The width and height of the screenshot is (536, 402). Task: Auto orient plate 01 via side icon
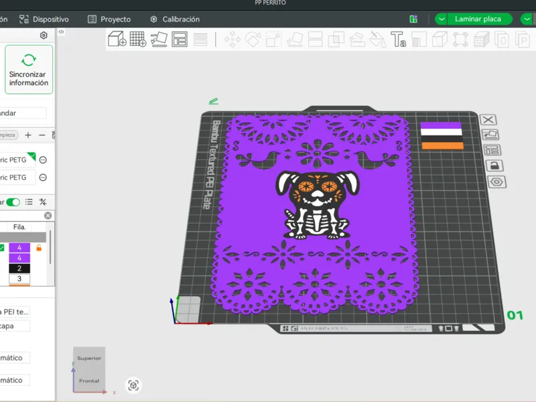(x=490, y=135)
